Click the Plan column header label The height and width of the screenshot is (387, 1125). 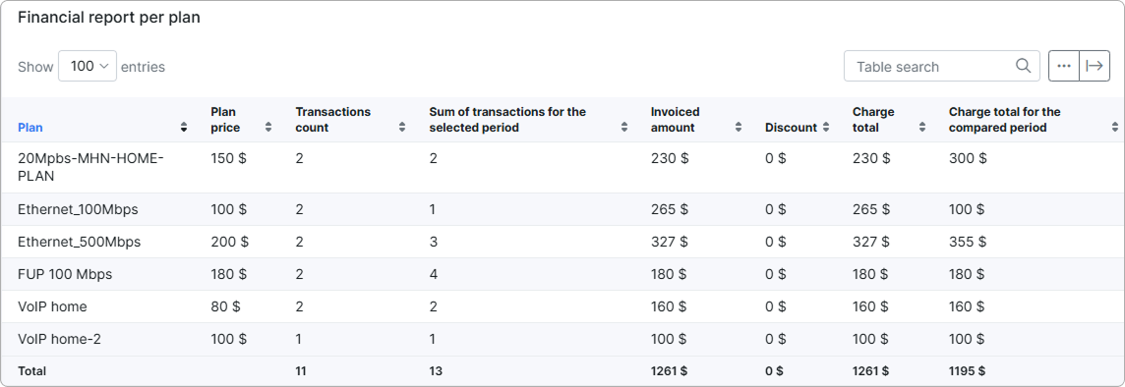click(30, 128)
